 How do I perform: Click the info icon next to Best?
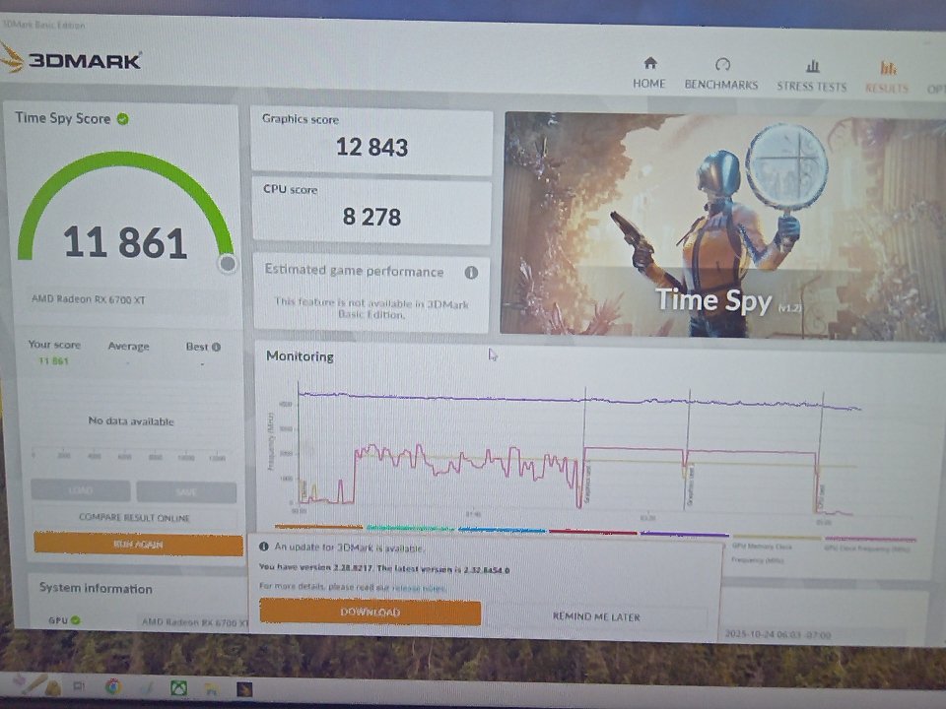(216, 347)
